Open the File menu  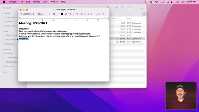(21, 2)
